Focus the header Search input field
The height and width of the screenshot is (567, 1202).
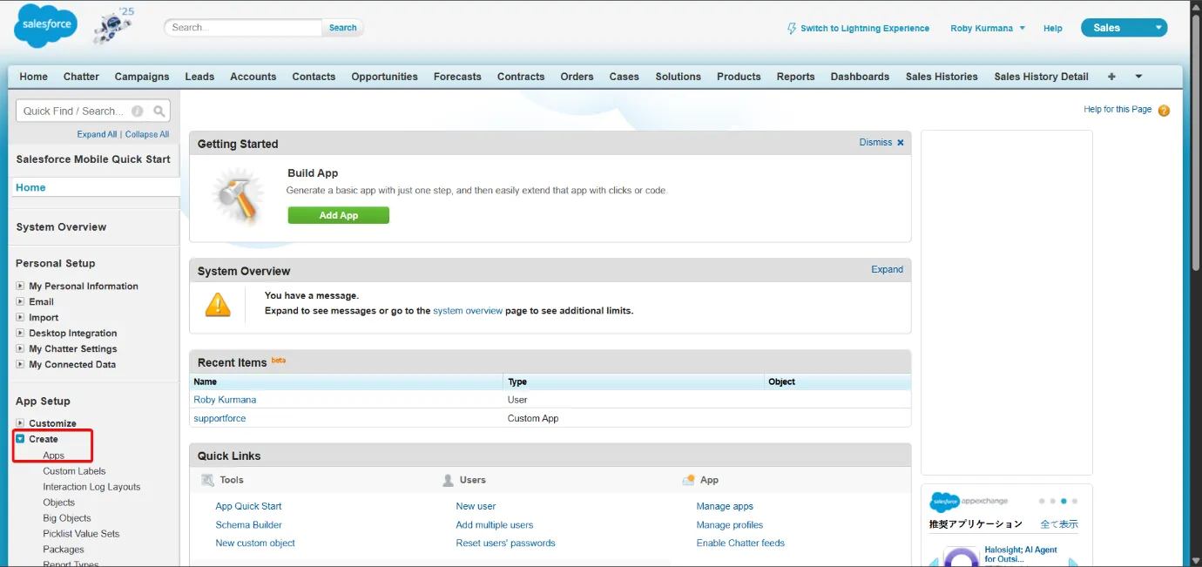point(244,28)
